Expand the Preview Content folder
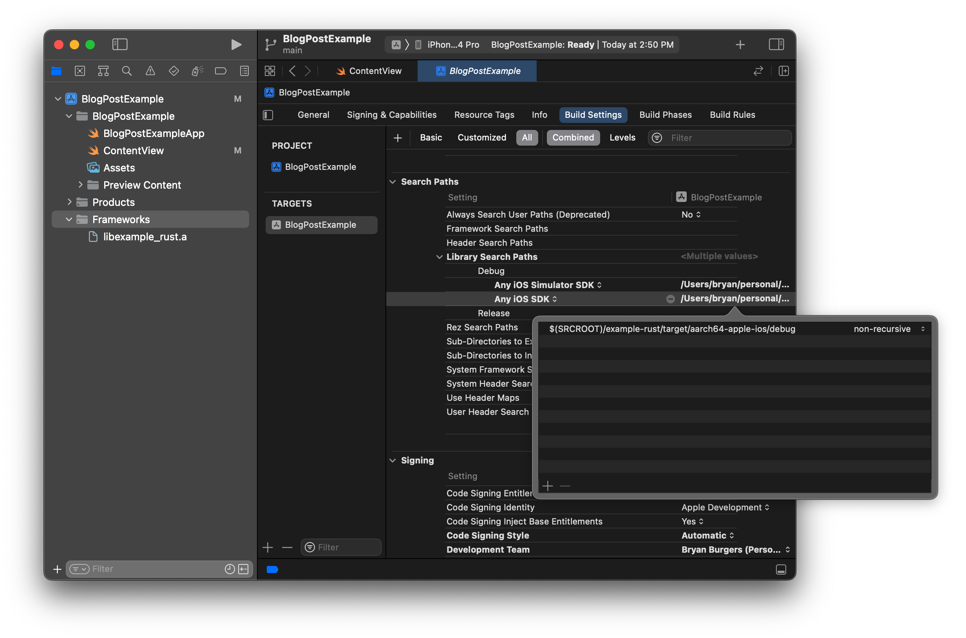The width and height of the screenshot is (966, 638). point(80,185)
